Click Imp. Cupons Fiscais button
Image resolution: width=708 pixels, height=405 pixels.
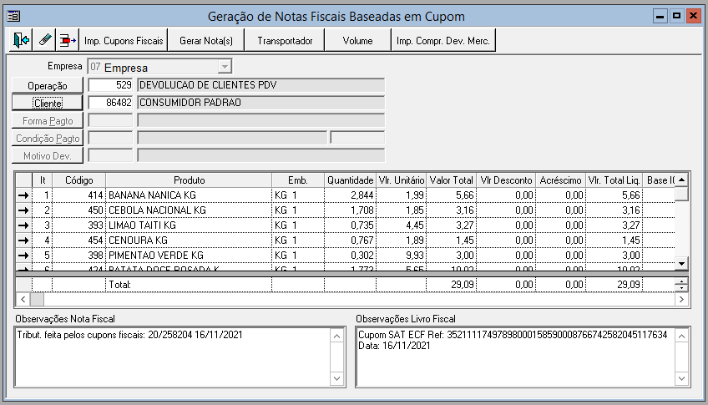tap(124, 40)
